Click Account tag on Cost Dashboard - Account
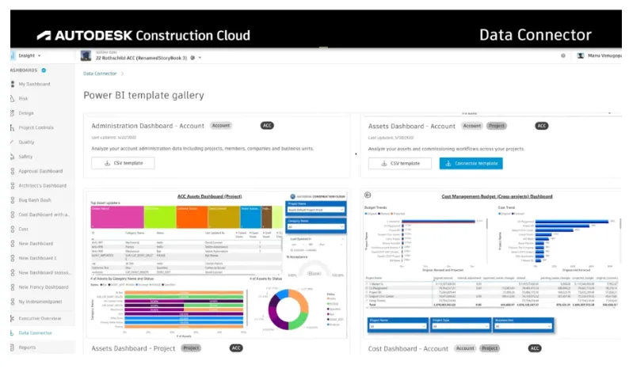629x376 pixels. [x=465, y=348]
